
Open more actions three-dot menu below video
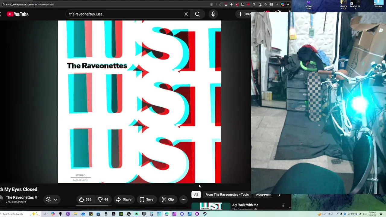183,200
